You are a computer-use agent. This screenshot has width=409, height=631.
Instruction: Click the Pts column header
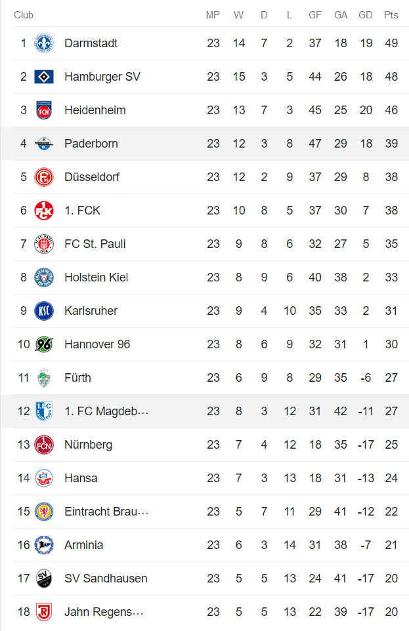pyautogui.click(x=391, y=15)
